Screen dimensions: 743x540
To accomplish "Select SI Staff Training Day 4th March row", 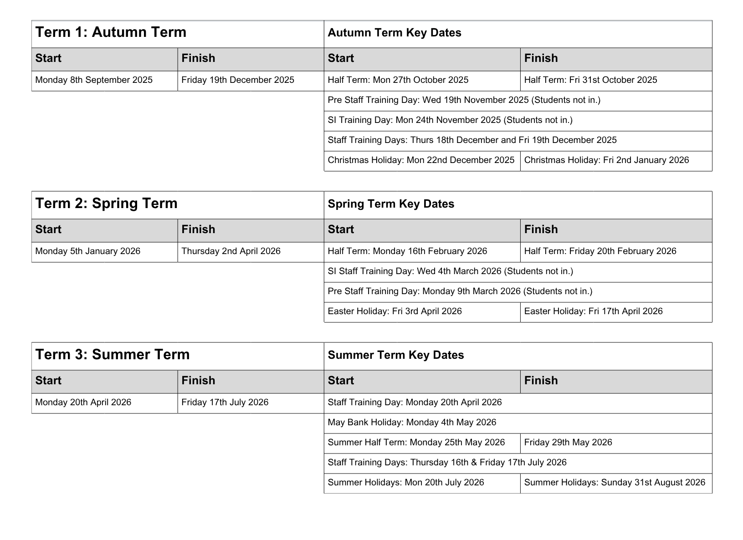I will point(450,271).
